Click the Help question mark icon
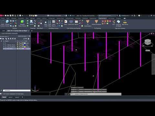Image resolution: width=155 pixels, height=116 pixels. pyautogui.click(x=139, y=15)
